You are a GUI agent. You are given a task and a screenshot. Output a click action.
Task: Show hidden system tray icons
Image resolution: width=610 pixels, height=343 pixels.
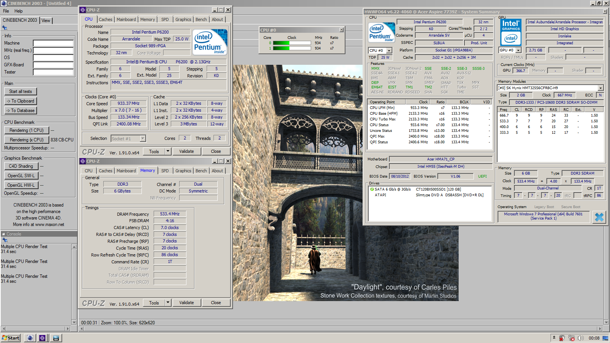point(554,338)
